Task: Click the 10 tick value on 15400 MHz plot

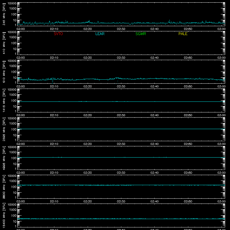Action: tap(15, 221)
